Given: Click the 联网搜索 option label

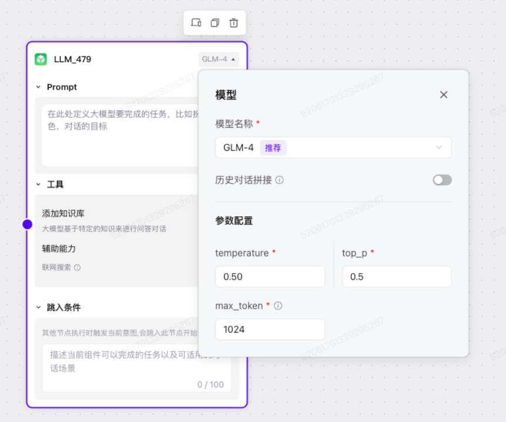Looking at the screenshot, I should pos(56,267).
